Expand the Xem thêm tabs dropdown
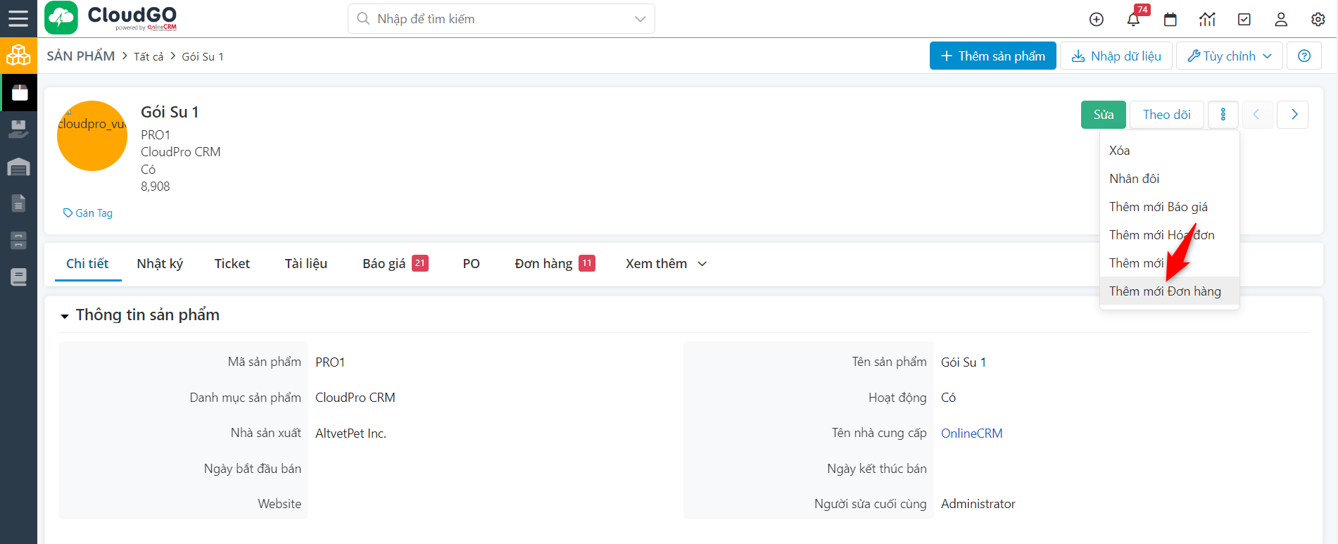 pos(666,264)
